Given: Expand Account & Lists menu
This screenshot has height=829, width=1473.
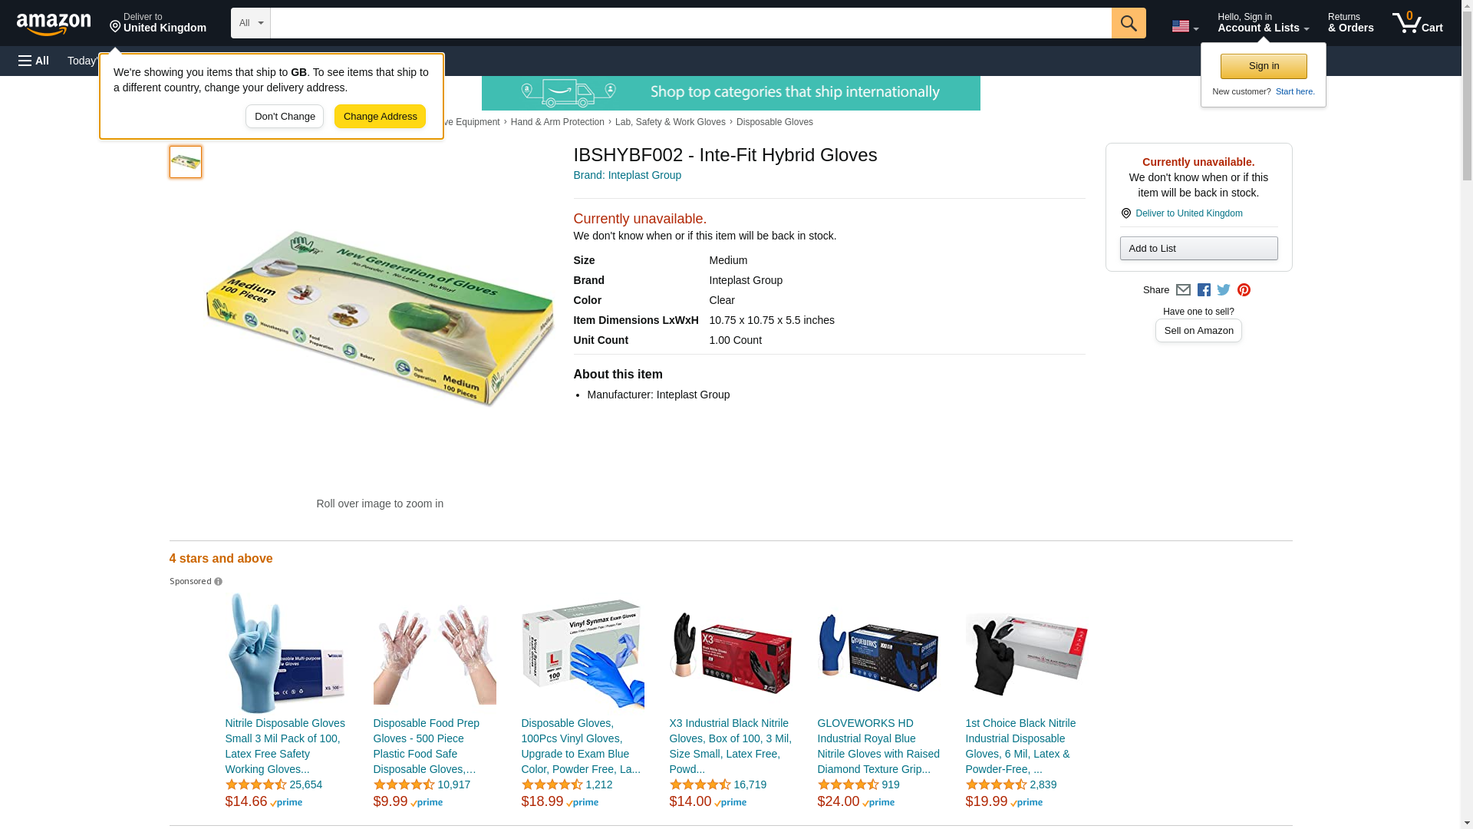Looking at the screenshot, I should point(1263,22).
